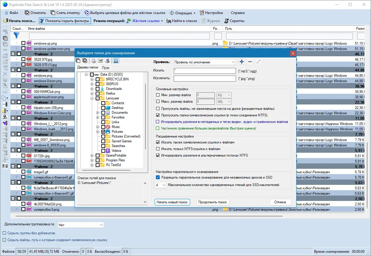
Task: Expand the OperaPortable folder node
Action: tap(92, 155)
